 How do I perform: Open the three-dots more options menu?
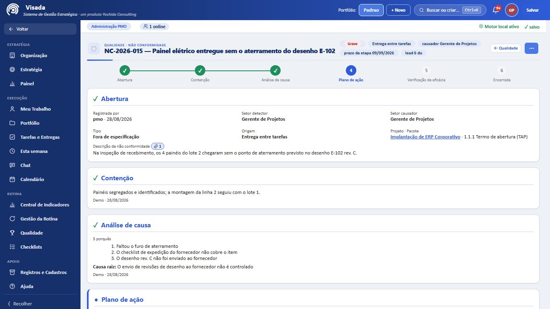(x=531, y=48)
